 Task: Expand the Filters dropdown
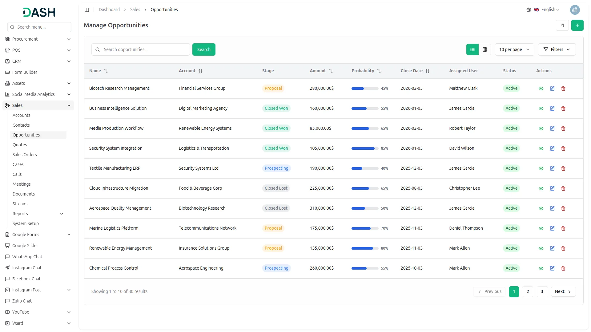pos(557,49)
